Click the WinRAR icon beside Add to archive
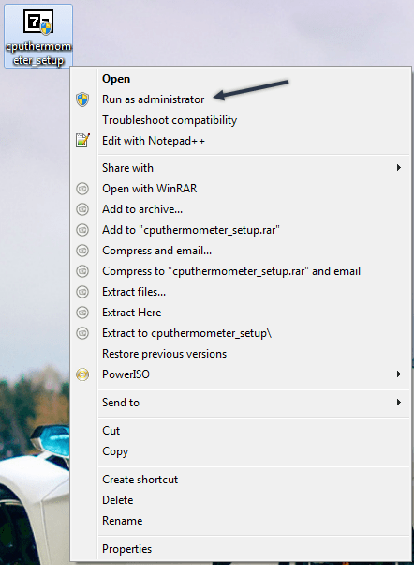This screenshot has width=414, height=565. (x=82, y=209)
